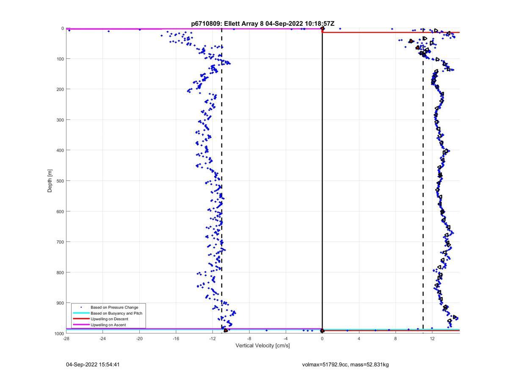Click the magenta line swatch in legend
Screen dimensions: 508x375
coord(81,325)
